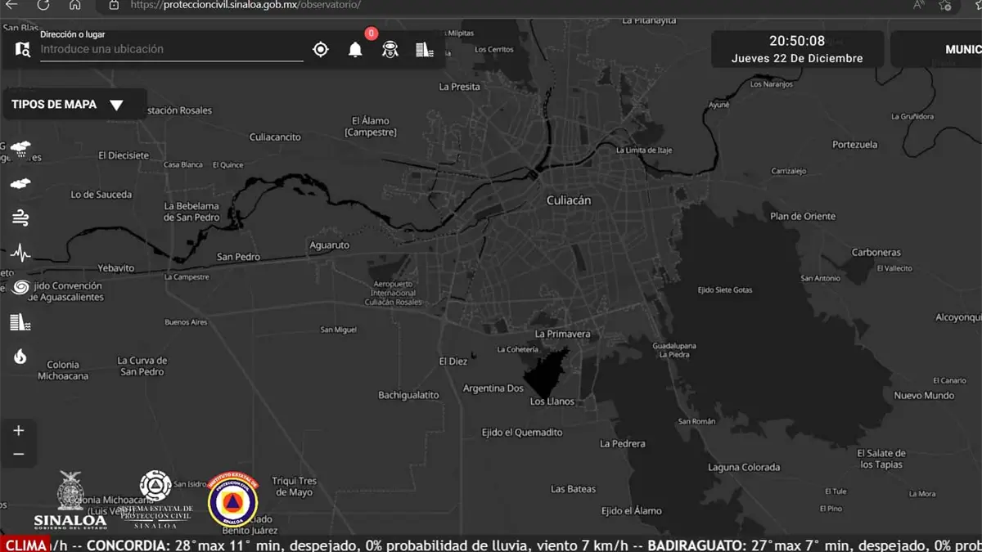Show the hurricane tracking layer
The image size is (982, 552).
20,287
